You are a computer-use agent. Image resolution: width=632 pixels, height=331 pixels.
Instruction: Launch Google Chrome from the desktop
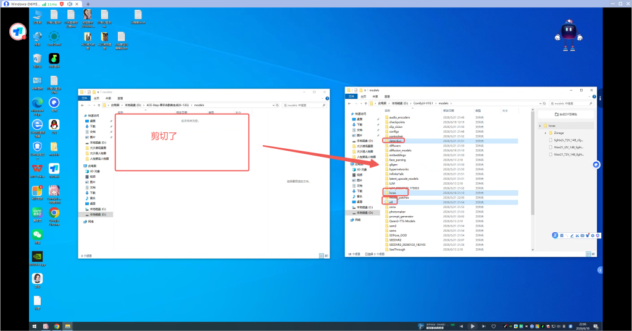click(54, 215)
